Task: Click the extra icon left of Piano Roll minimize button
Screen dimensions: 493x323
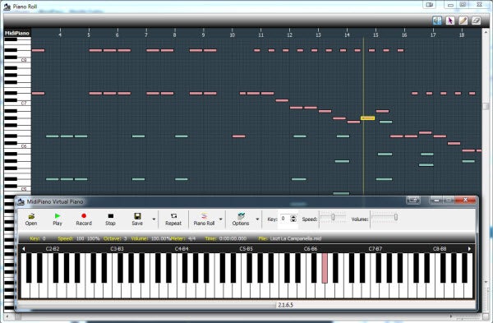Action: 430,5
